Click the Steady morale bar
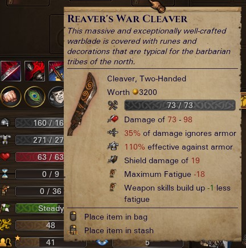This screenshot has height=248, width=246. [40, 208]
